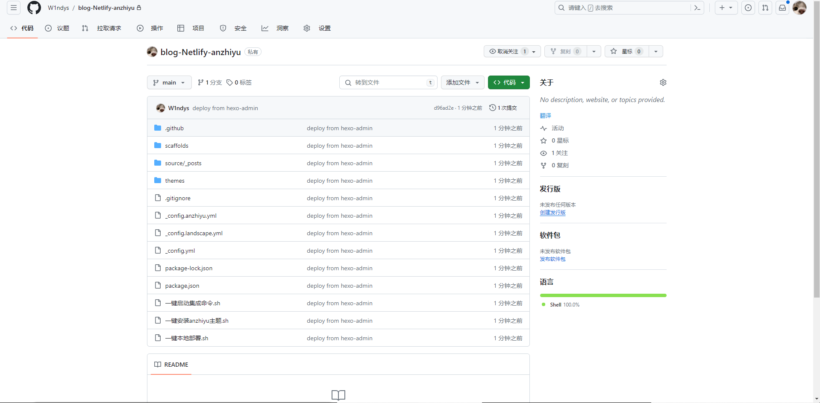Open the Add file (添加文件) dropdown
This screenshot has height=403, width=820.
click(462, 82)
